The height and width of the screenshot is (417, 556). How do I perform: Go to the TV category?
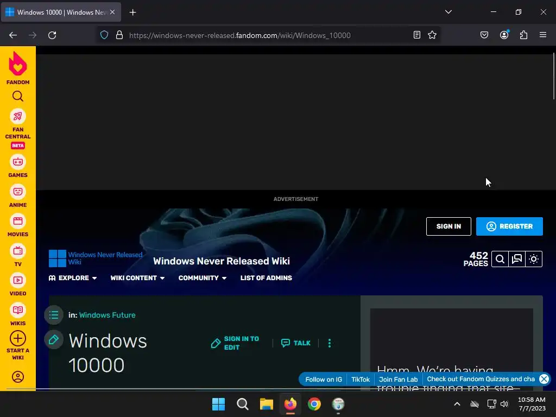[18, 255]
